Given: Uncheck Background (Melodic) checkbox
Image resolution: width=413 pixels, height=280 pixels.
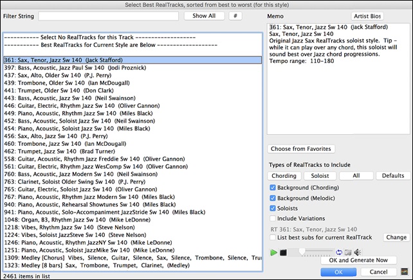Looking at the screenshot, I should coord(273,198).
